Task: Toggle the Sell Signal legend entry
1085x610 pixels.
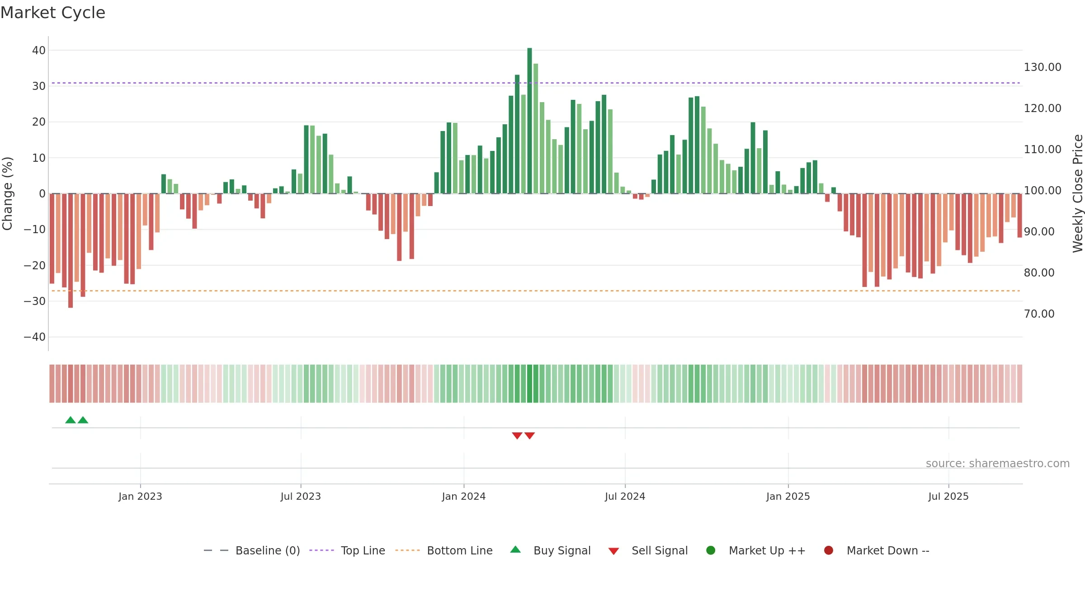Action: [x=648, y=550]
